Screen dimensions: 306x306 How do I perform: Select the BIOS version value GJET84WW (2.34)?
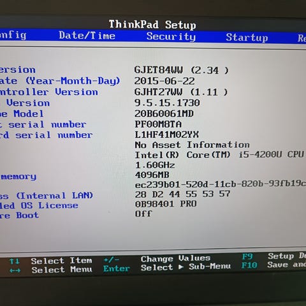click(x=182, y=70)
